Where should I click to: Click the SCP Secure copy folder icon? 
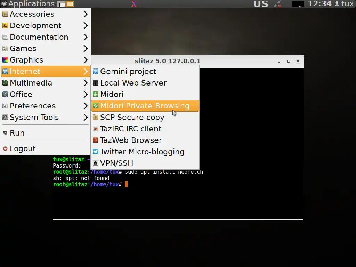(x=96, y=117)
